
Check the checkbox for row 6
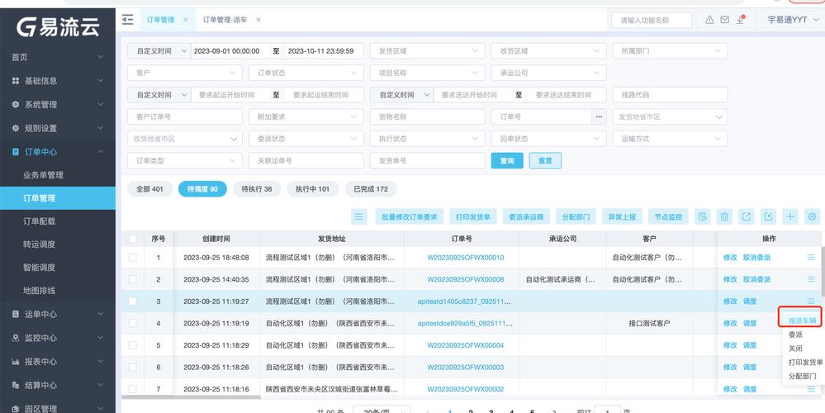click(133, 368)
